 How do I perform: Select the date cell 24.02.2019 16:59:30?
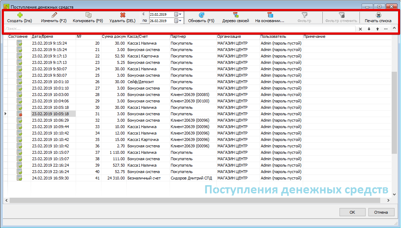click(53, 178)
